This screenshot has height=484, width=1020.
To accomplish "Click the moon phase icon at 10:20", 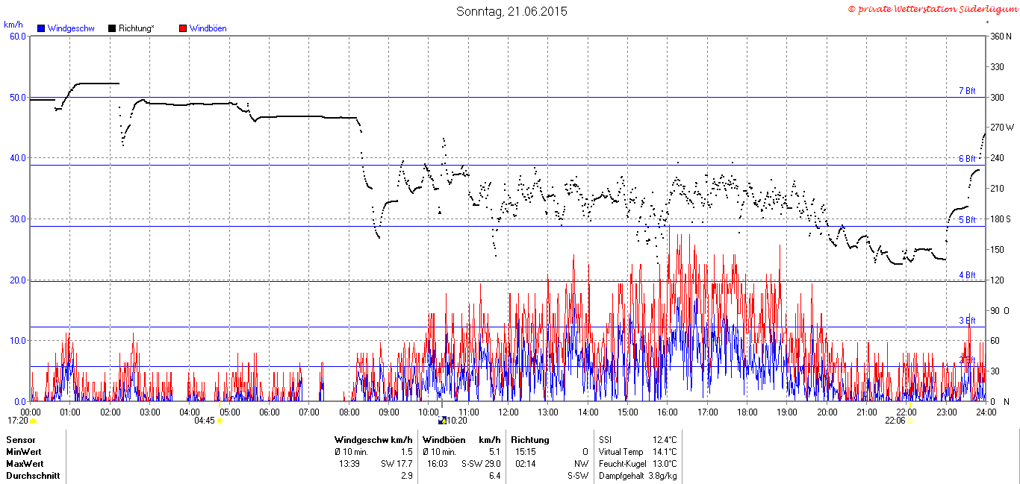I will click(442, 420).
